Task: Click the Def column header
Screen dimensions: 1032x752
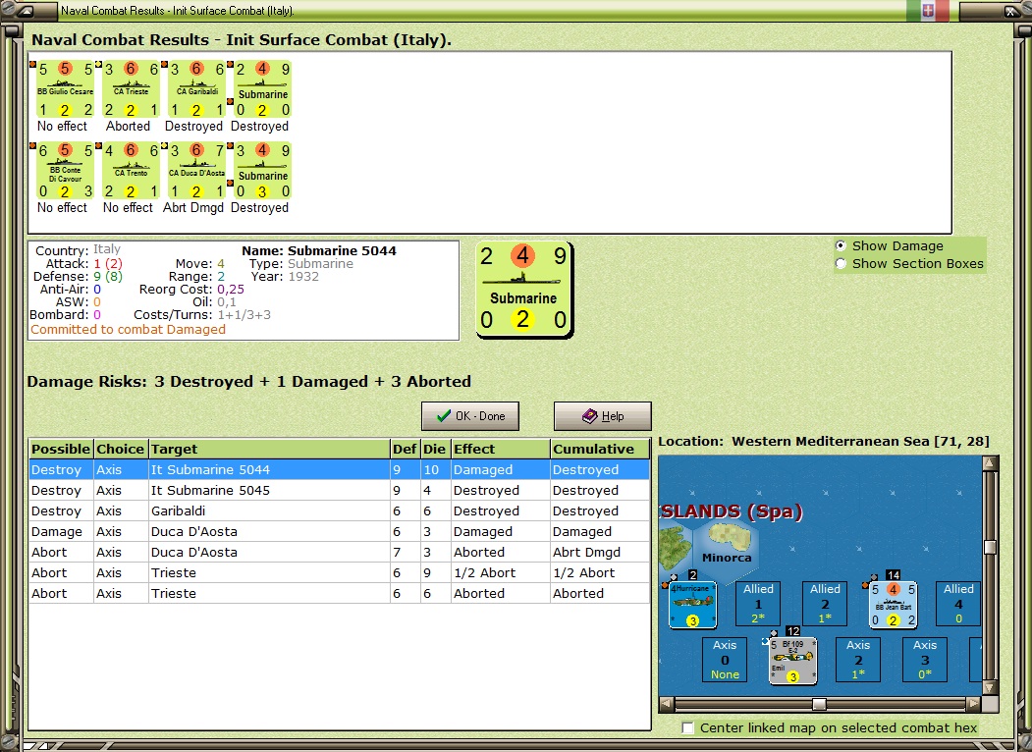Action: point(406,449)
